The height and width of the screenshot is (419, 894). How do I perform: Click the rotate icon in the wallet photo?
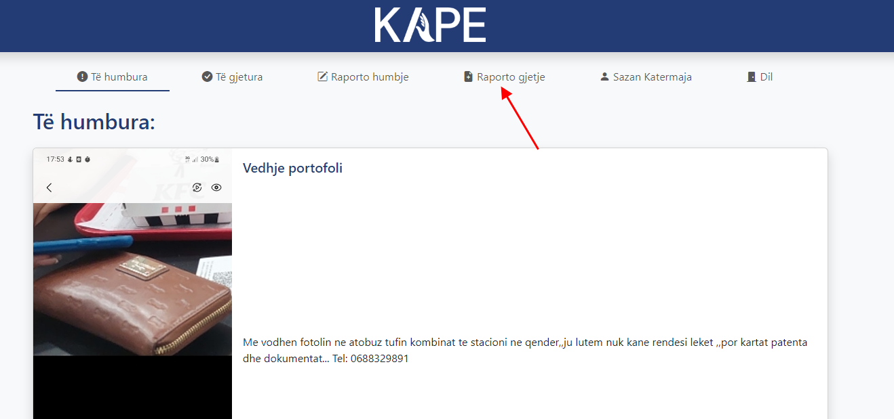(x=197, y=188)
